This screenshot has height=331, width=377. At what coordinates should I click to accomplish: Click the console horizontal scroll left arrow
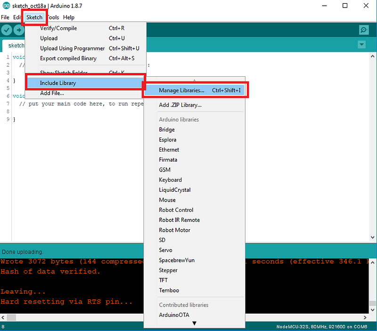(x=3, y=317)
